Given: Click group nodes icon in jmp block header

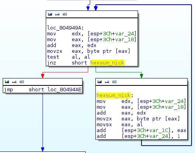Looking at the screenshot, I should (22, 82).
